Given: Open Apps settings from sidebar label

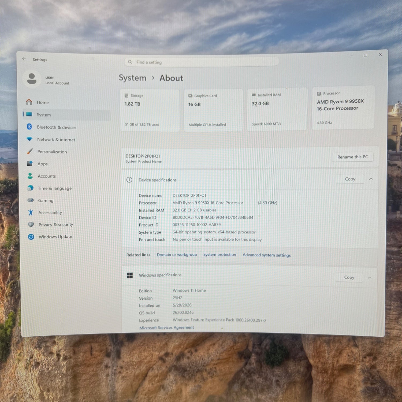Looking at the screenshot, I should [43, 164].
